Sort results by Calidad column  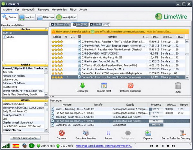[x=57, y=37]
